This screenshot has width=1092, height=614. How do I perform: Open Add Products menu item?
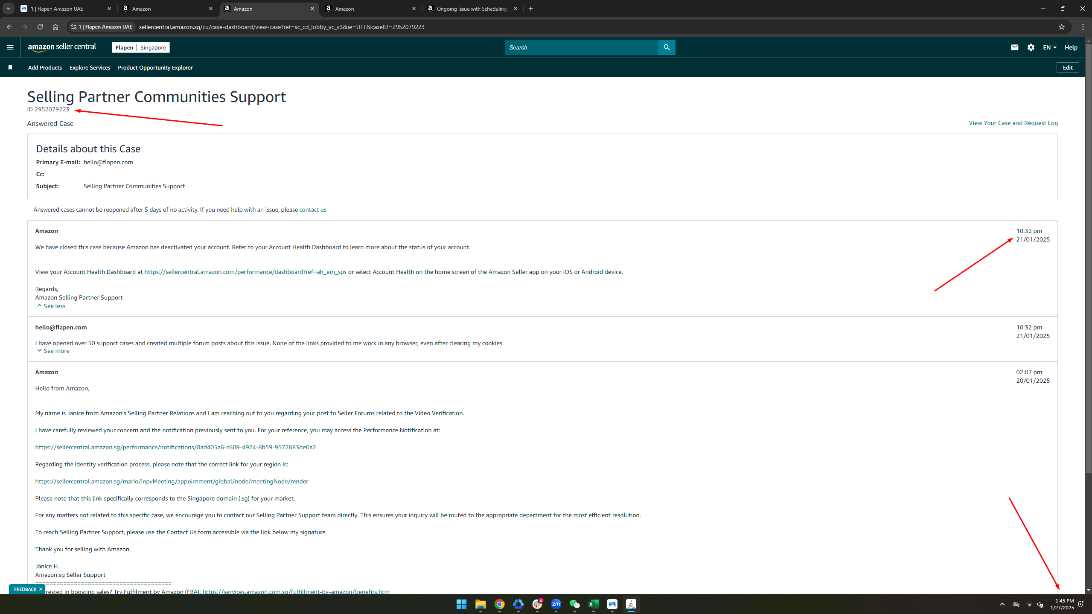tap(45, 67)
